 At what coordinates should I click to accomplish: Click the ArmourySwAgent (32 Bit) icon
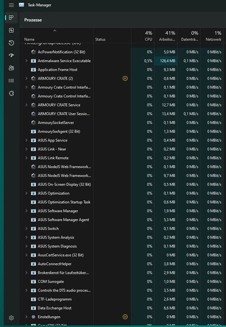click(x=33, y=132)
